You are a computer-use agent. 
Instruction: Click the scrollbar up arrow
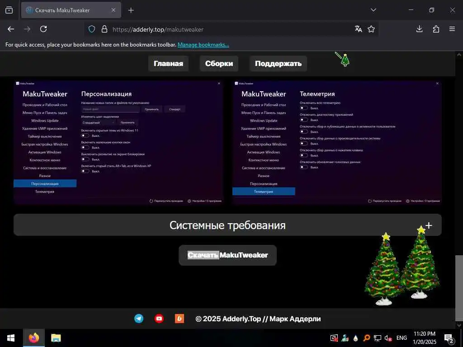coord(459,55)
